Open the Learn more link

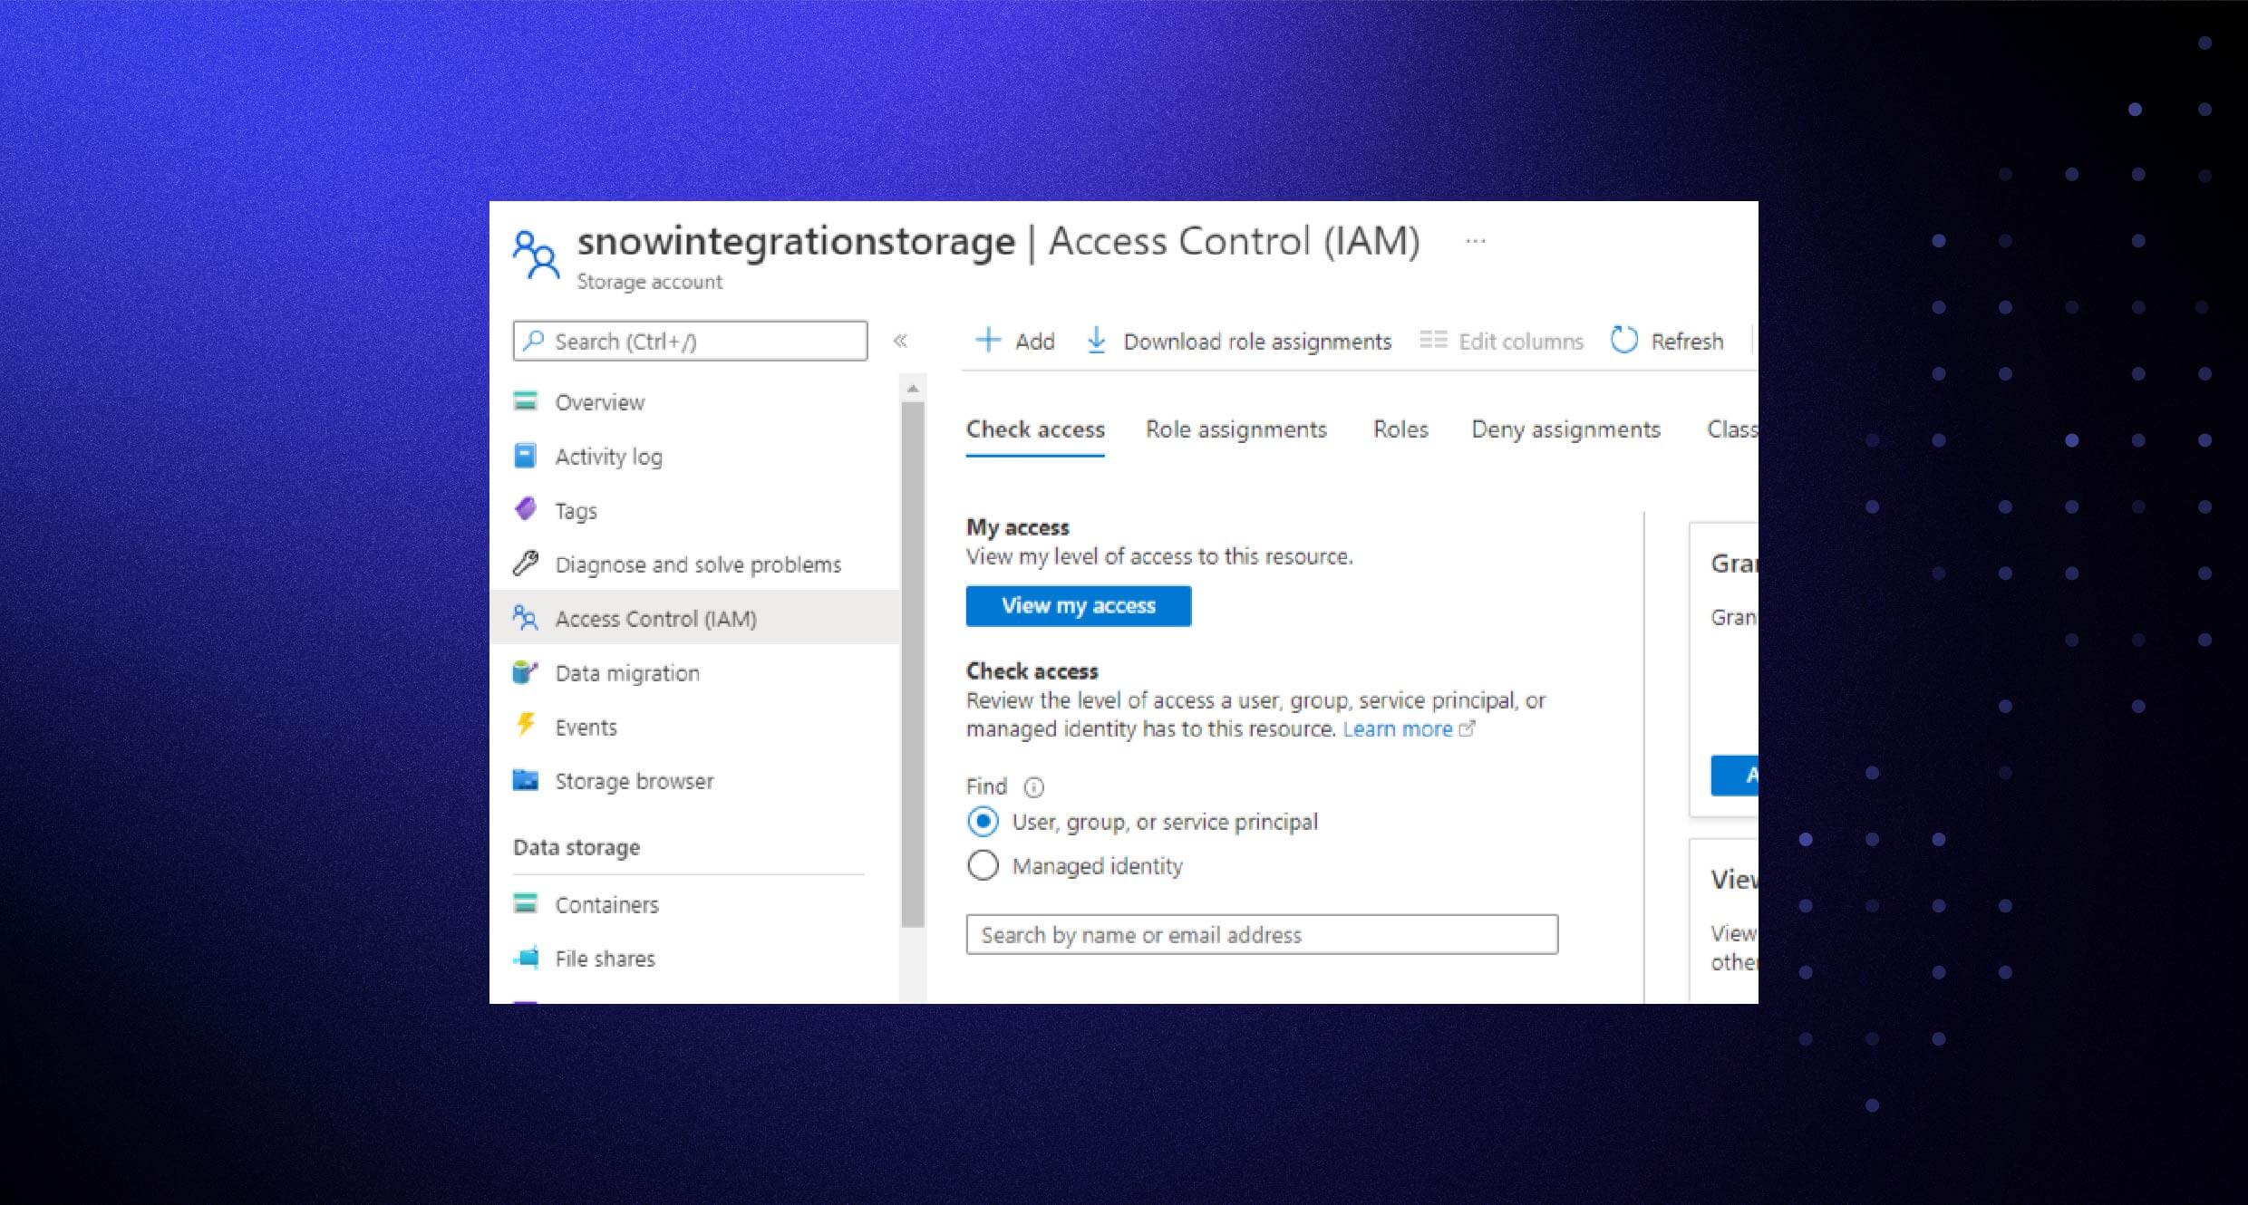(x=1401, y=728)
